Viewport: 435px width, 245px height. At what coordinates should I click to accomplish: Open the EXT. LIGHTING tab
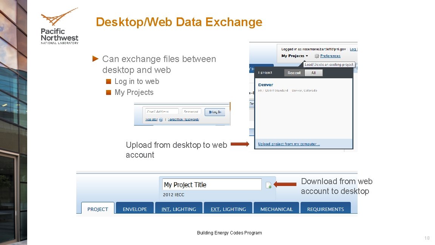(x=228, y=209)
